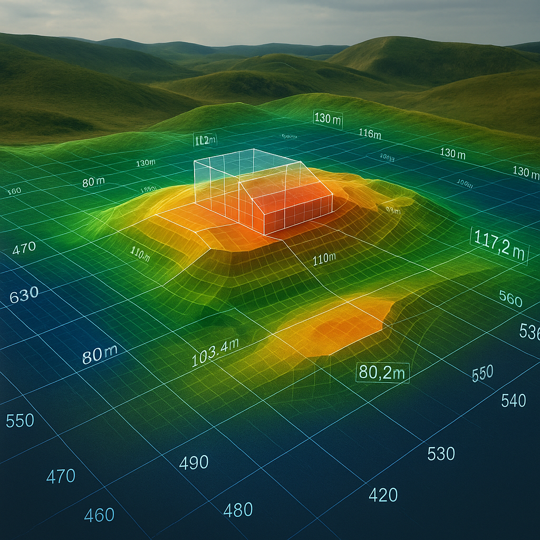Select the 480 grid coordinate label
This screenshot has width=540, height=540.
238,510
